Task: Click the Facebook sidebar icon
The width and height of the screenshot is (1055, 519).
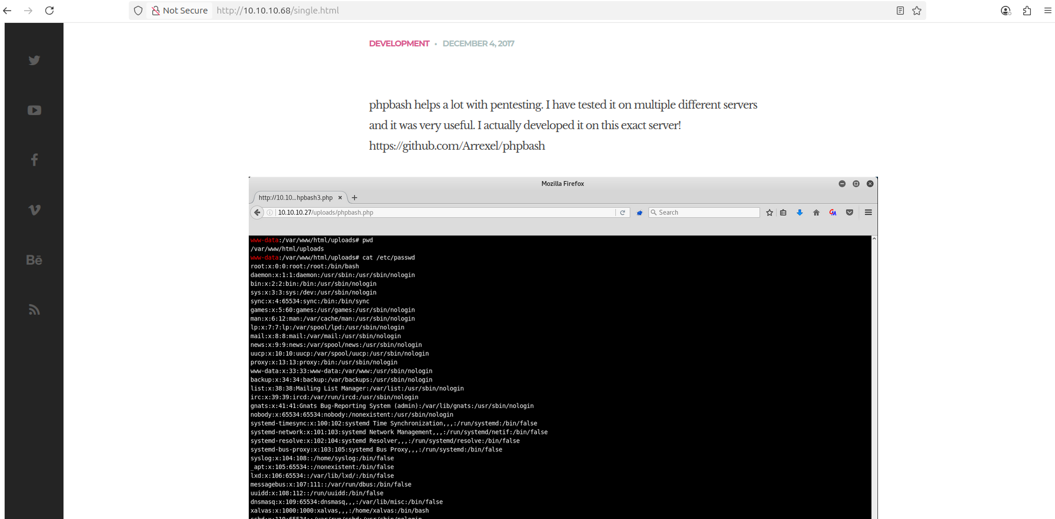Action: pos(34,160)
